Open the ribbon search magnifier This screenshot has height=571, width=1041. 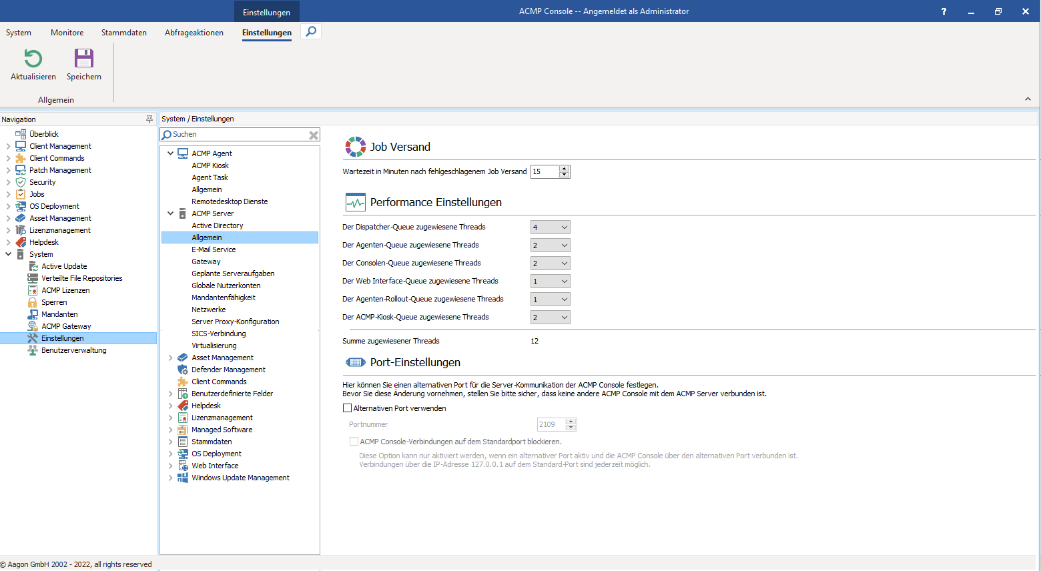pos(311,31)
